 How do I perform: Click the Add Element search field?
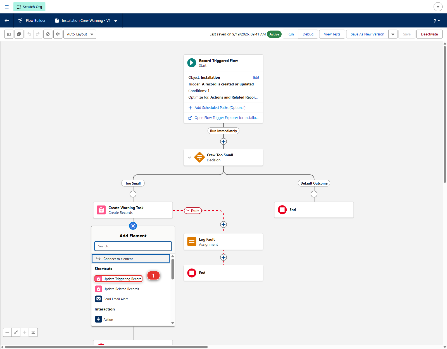tap(133, 246)
